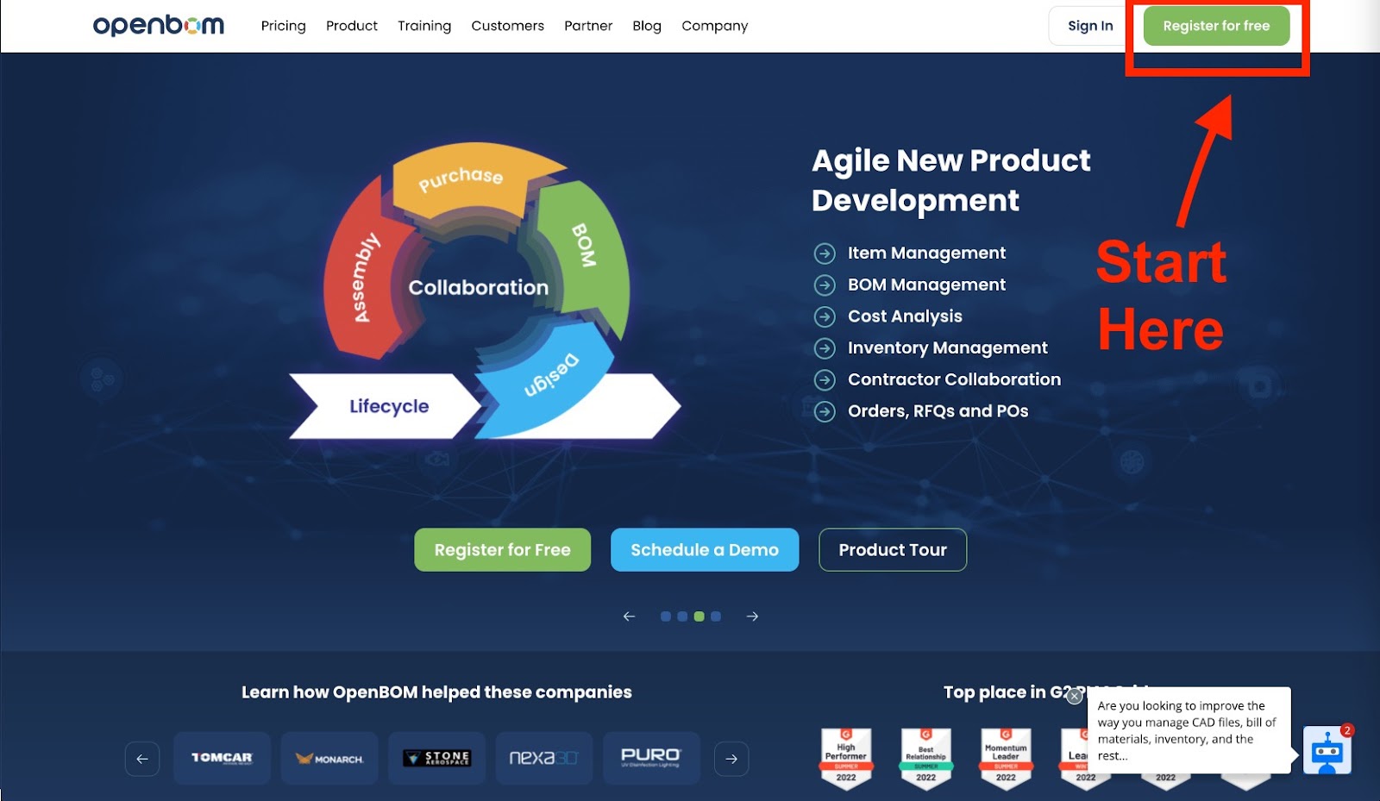Image resolution: width=1380 pixels, height=801 pixels.
Task: Select the second hero slide dot
Action: pyautogui.click(x=682, y=616)
